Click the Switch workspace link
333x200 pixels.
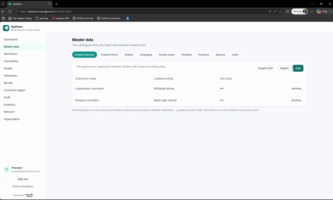[23, 186]
